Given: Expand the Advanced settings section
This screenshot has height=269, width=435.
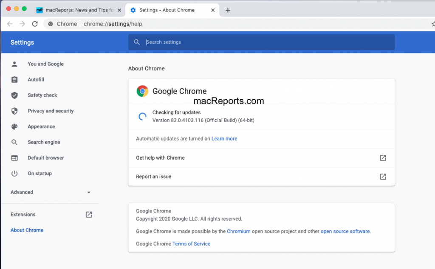Looking at the screenshot, I should [51, 192].
